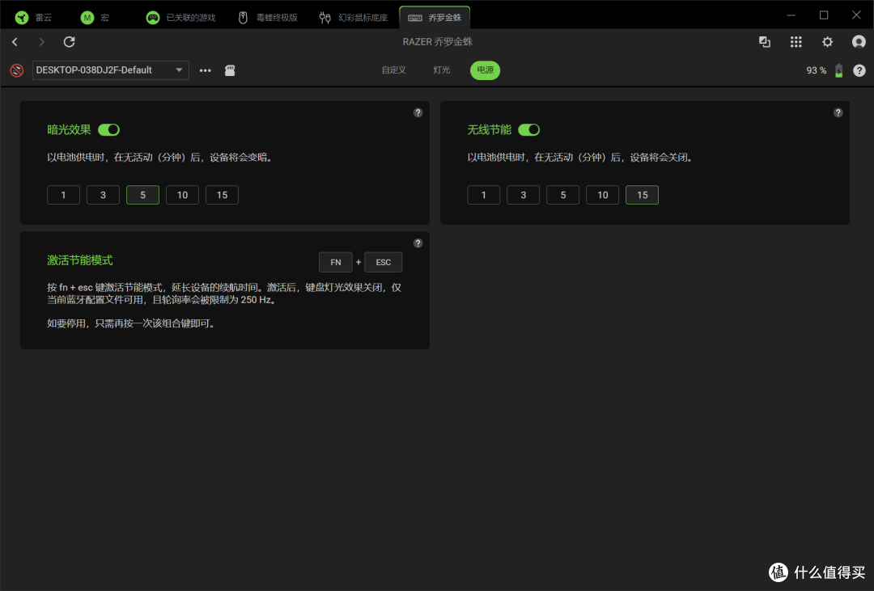Set 暗光效果 dim time to 15 minutes
The image size is (874, 591).
click(x=222, y=195)
